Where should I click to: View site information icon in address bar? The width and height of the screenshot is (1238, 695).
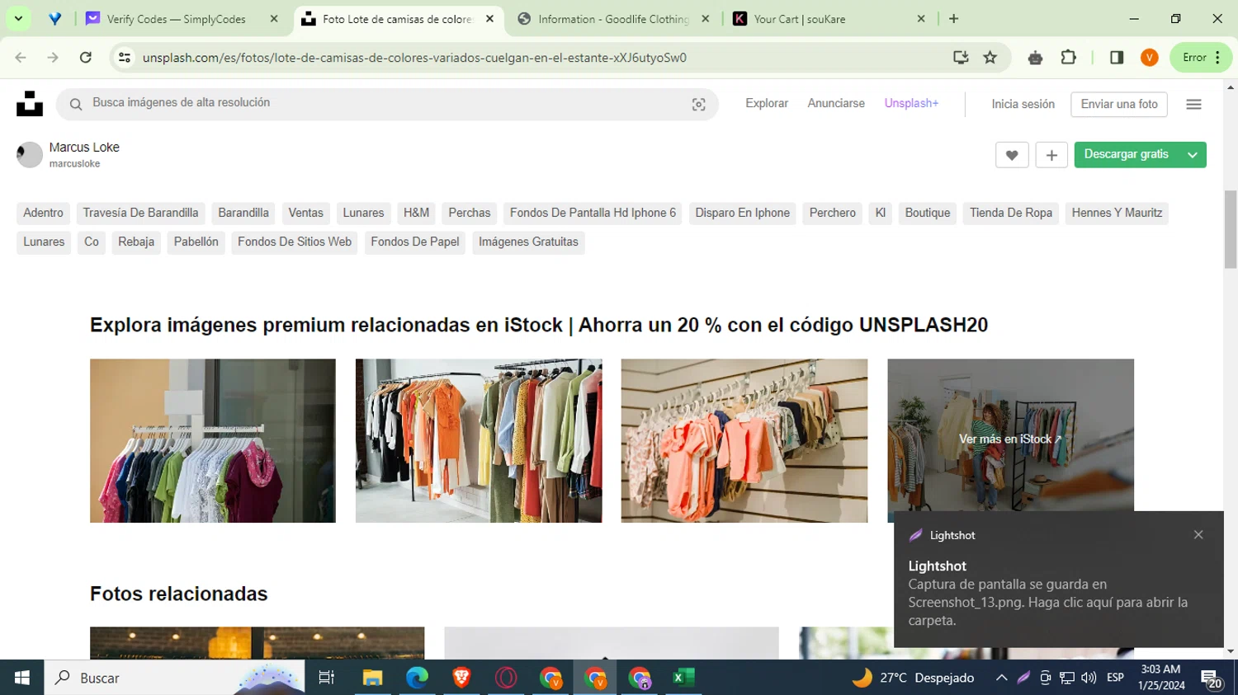point(125,58)
